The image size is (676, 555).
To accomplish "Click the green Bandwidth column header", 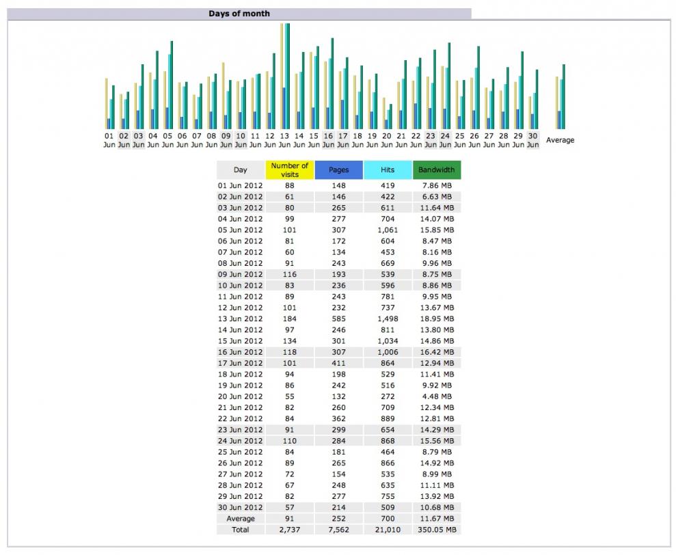I will point(436,170).
